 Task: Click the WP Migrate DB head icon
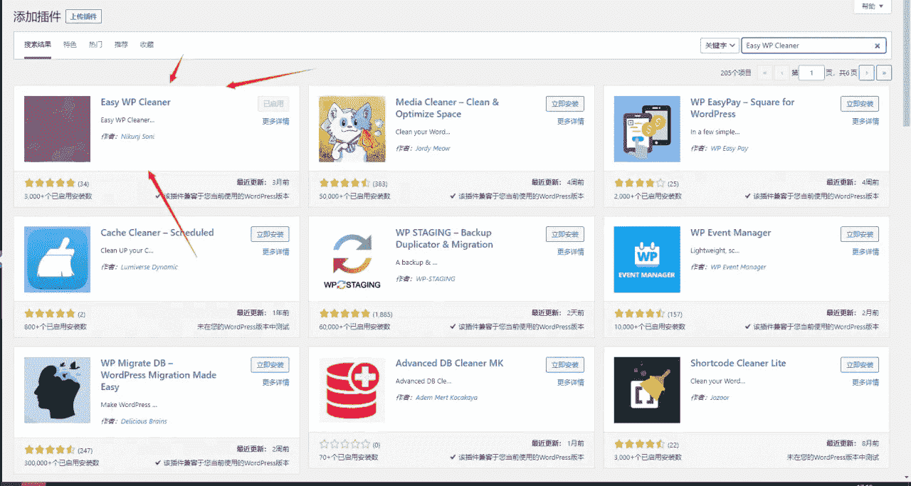pyautogui.click(x=57, y=390)
